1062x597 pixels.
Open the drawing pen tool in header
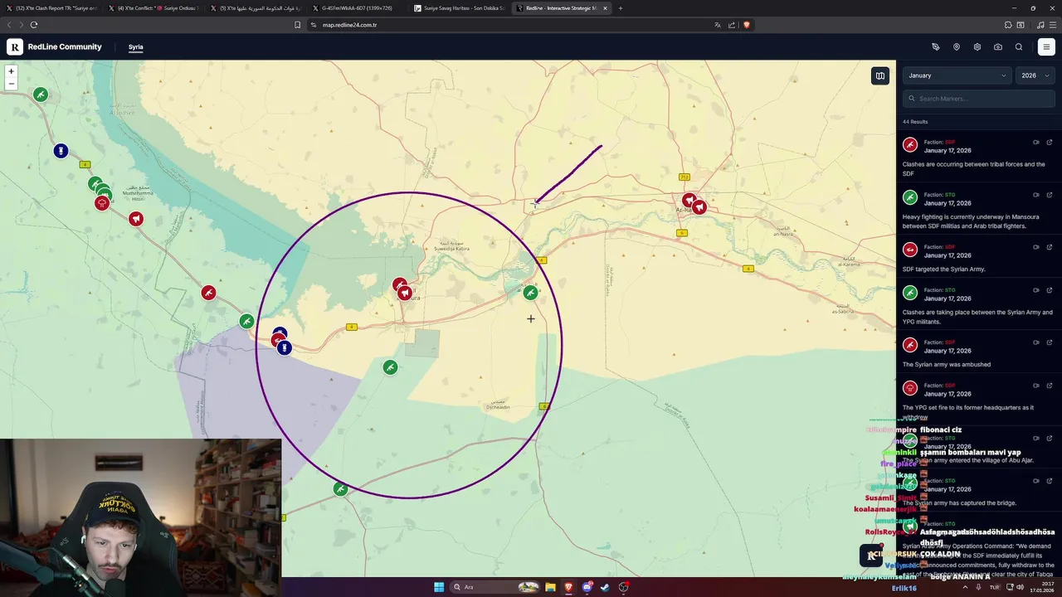pos(936,47)
